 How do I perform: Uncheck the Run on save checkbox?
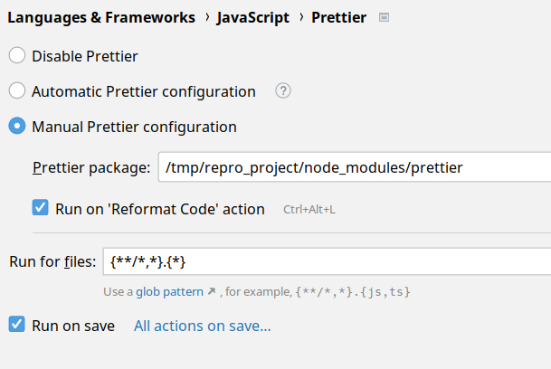[x=16, y=325]
